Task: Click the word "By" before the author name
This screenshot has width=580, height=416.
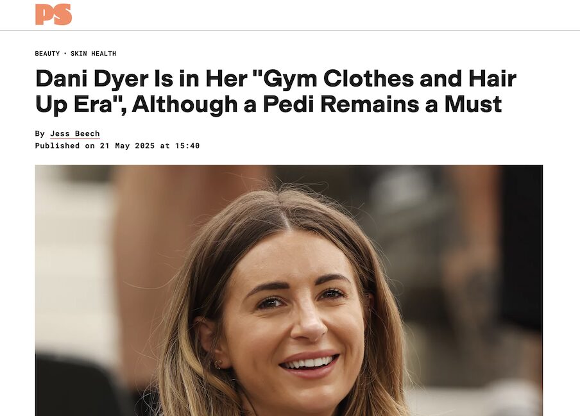Action: pyautogui.click(x=40, y=133)
